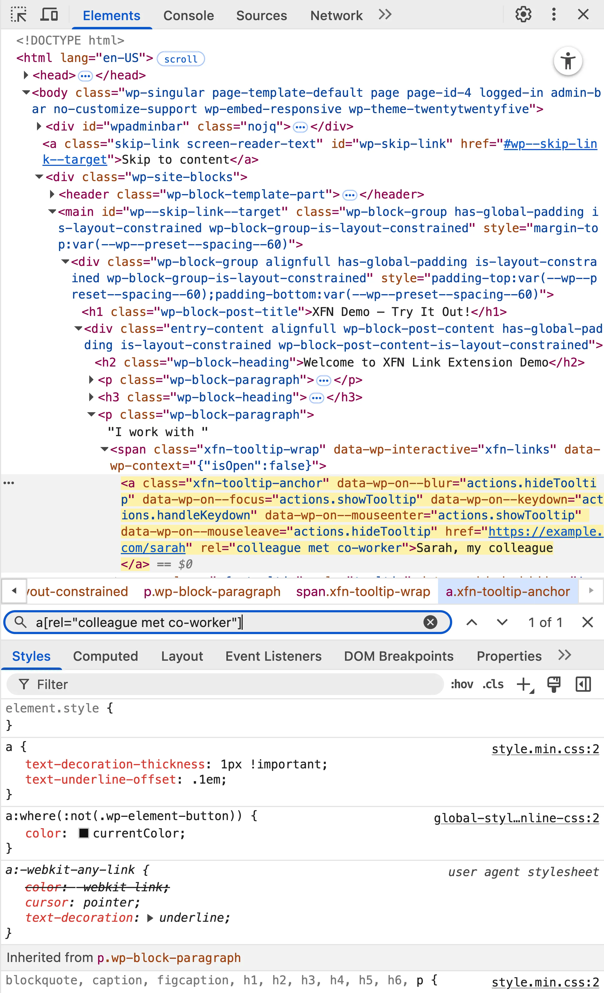The height and width of the screenshot is (993, 604).
Task: Open the Network tab
Action: 336,15
